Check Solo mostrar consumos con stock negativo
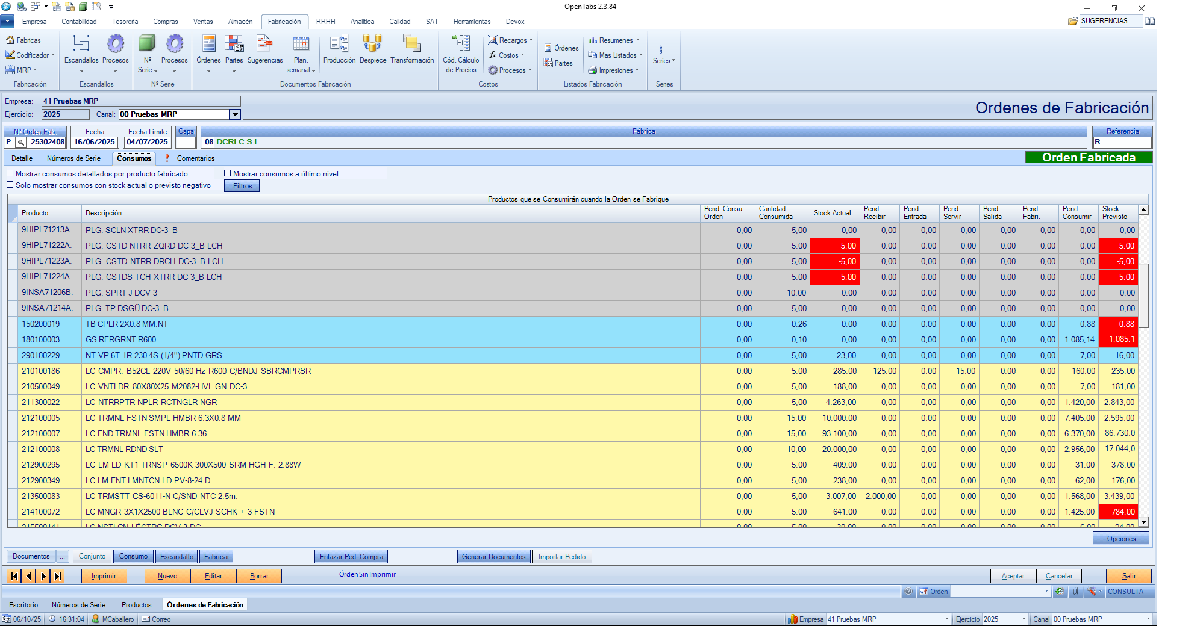The height and width of the screenshot is (626, 1200). point(10,185)
